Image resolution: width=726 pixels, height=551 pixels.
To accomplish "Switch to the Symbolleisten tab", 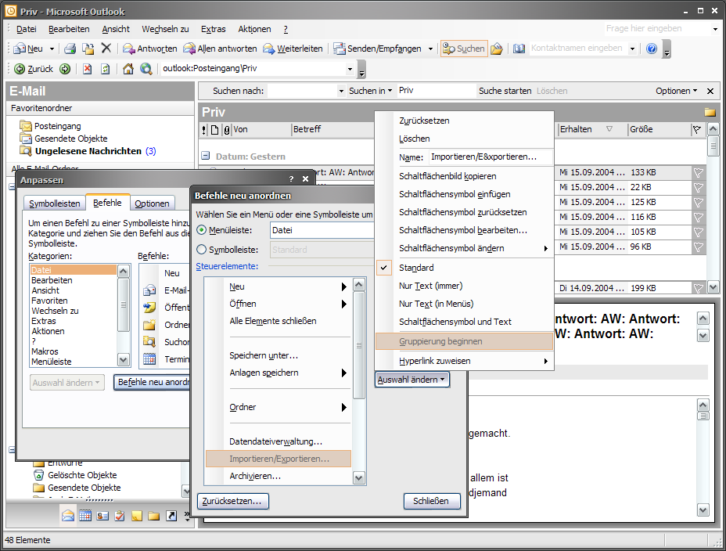I will (55, 203).
